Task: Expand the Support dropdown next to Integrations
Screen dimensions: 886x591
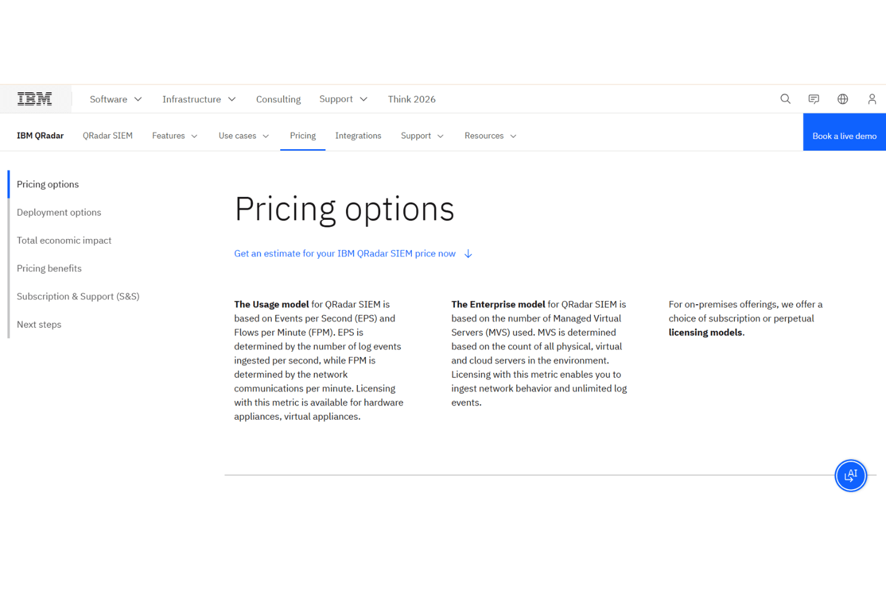Action: tap(422, 136)
